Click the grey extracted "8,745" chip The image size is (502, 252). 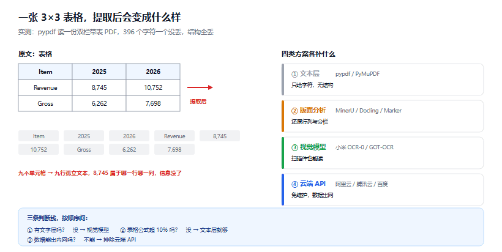click(x=220, y=136)
